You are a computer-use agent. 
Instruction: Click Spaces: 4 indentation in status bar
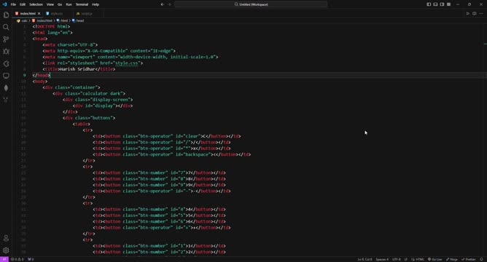click(382, 259)
